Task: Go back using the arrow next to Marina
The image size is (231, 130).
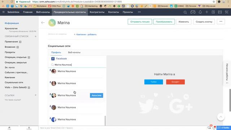Action: tap(43, 23)
